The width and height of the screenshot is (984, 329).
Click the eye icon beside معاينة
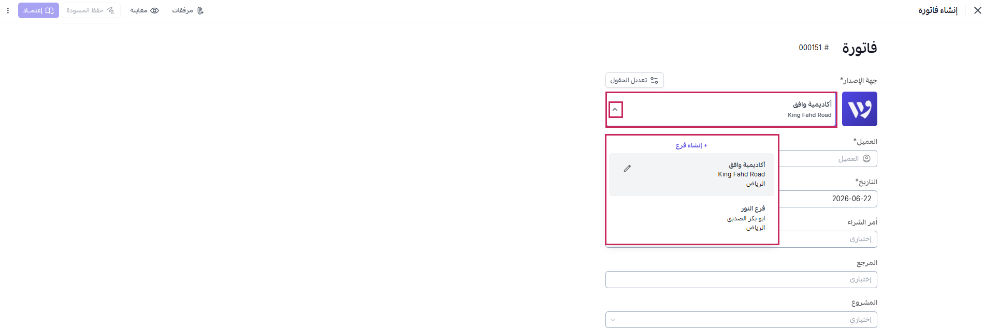coord(154,10)
